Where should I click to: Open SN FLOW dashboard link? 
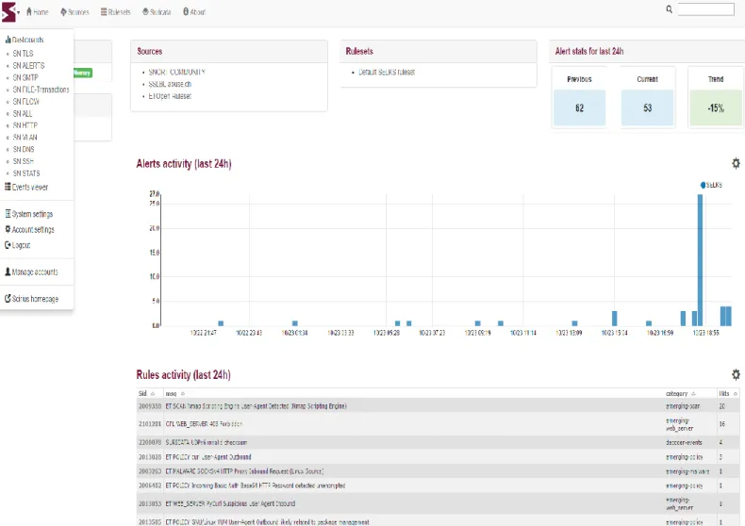point(25,102)
